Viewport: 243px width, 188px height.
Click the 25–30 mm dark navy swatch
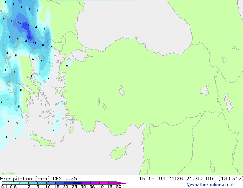(77, 183)
